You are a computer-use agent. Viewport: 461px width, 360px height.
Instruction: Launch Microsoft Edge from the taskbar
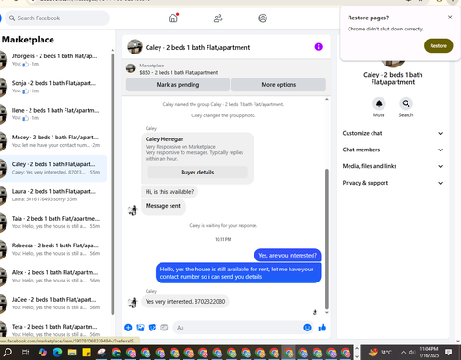(57, 352)
